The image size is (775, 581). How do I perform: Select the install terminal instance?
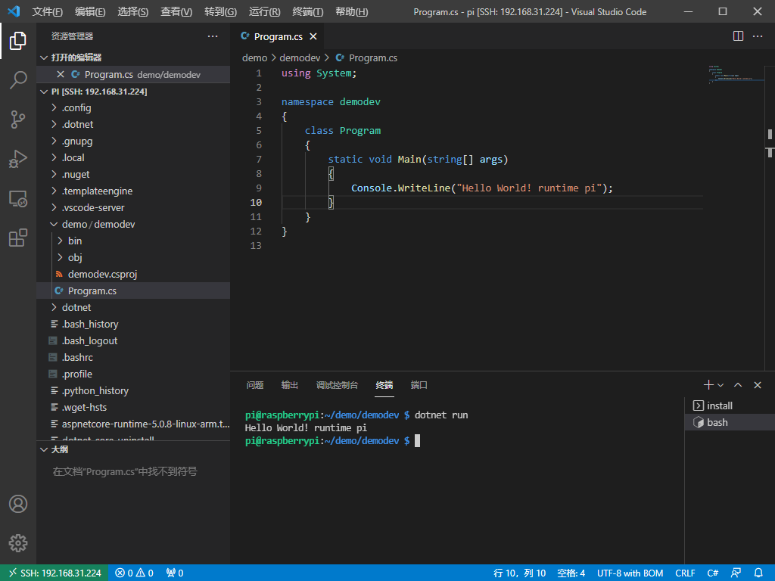click(x=730, y=405)
